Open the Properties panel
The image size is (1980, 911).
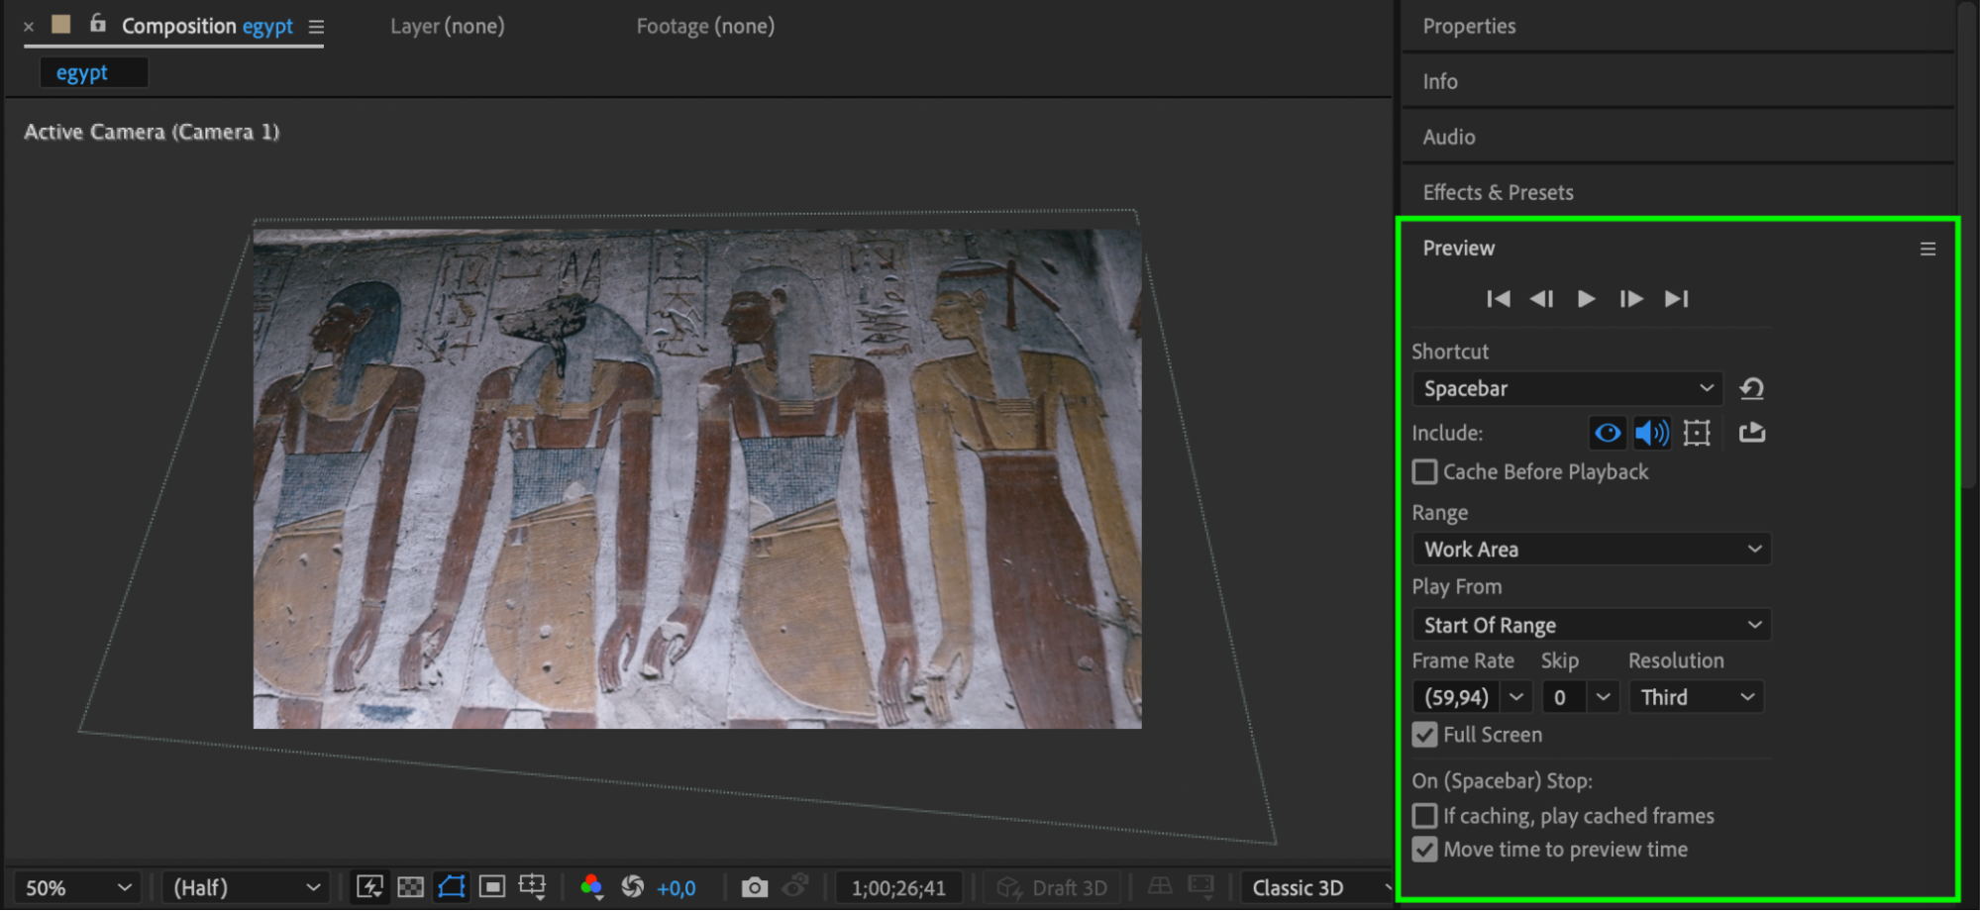click(x=1469, y=27)
